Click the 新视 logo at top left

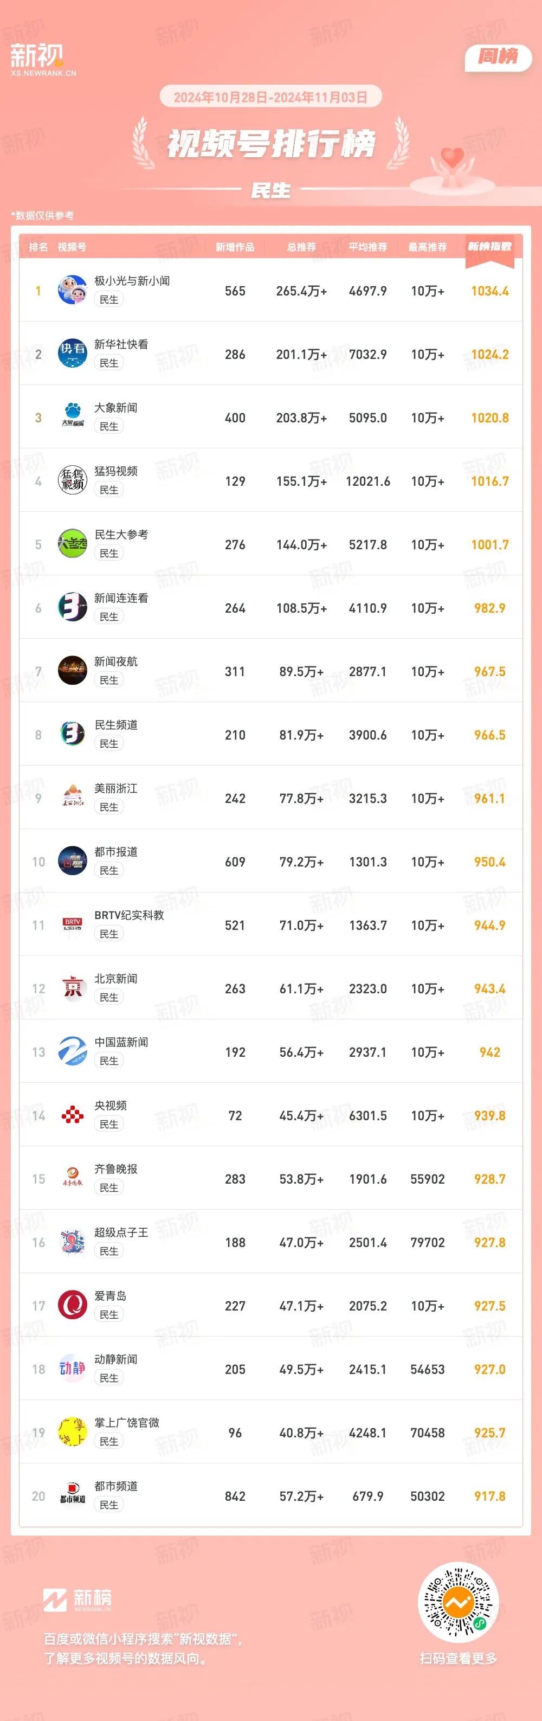tap(40, 59)
